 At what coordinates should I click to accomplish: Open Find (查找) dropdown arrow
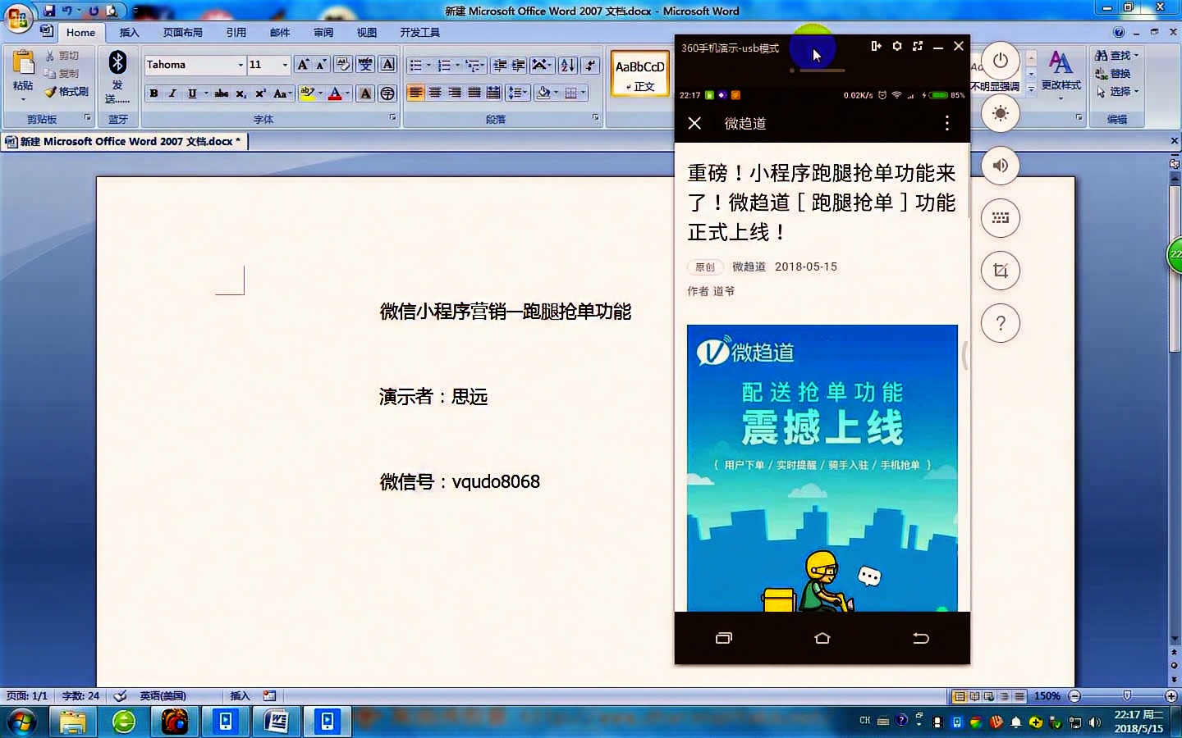pyautogui.click(x=1136, y=56)
